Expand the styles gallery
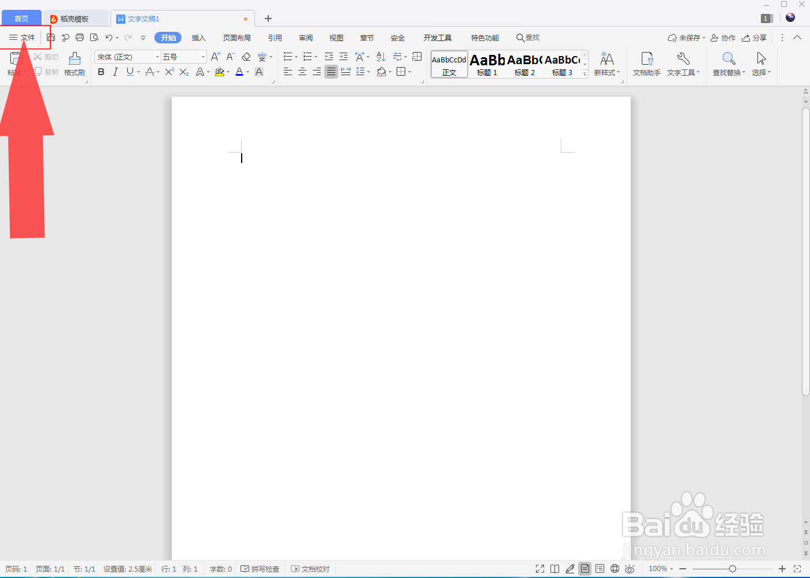 (x=585, y=74)
